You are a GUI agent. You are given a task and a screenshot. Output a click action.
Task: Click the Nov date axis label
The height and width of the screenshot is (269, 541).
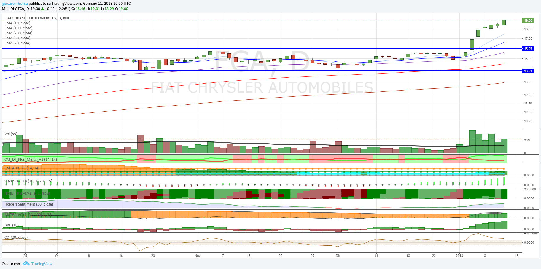(198, 256)
